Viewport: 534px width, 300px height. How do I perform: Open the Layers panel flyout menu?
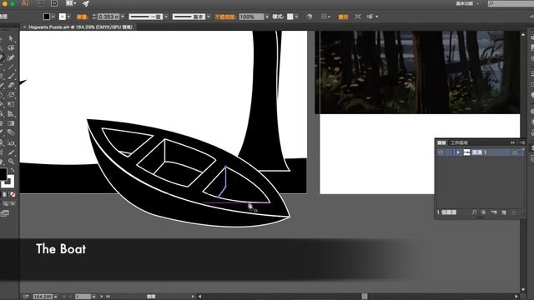pos(522,142)
